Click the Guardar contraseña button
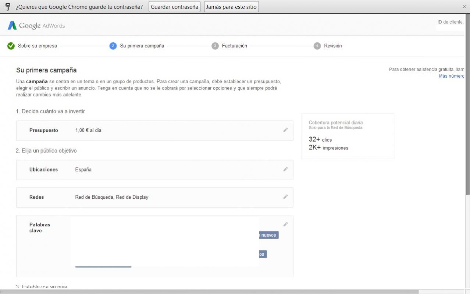The width and height of the screenshot is (470, 294). tap(174, 7)
